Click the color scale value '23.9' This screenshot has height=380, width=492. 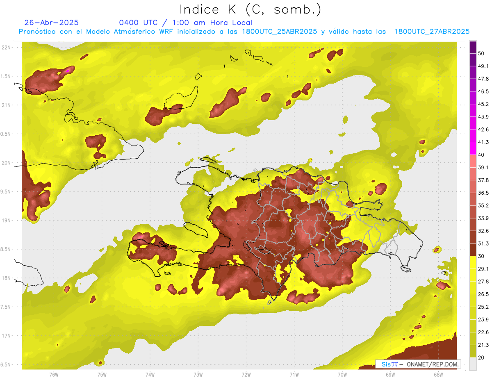click(x=483, y=320)
